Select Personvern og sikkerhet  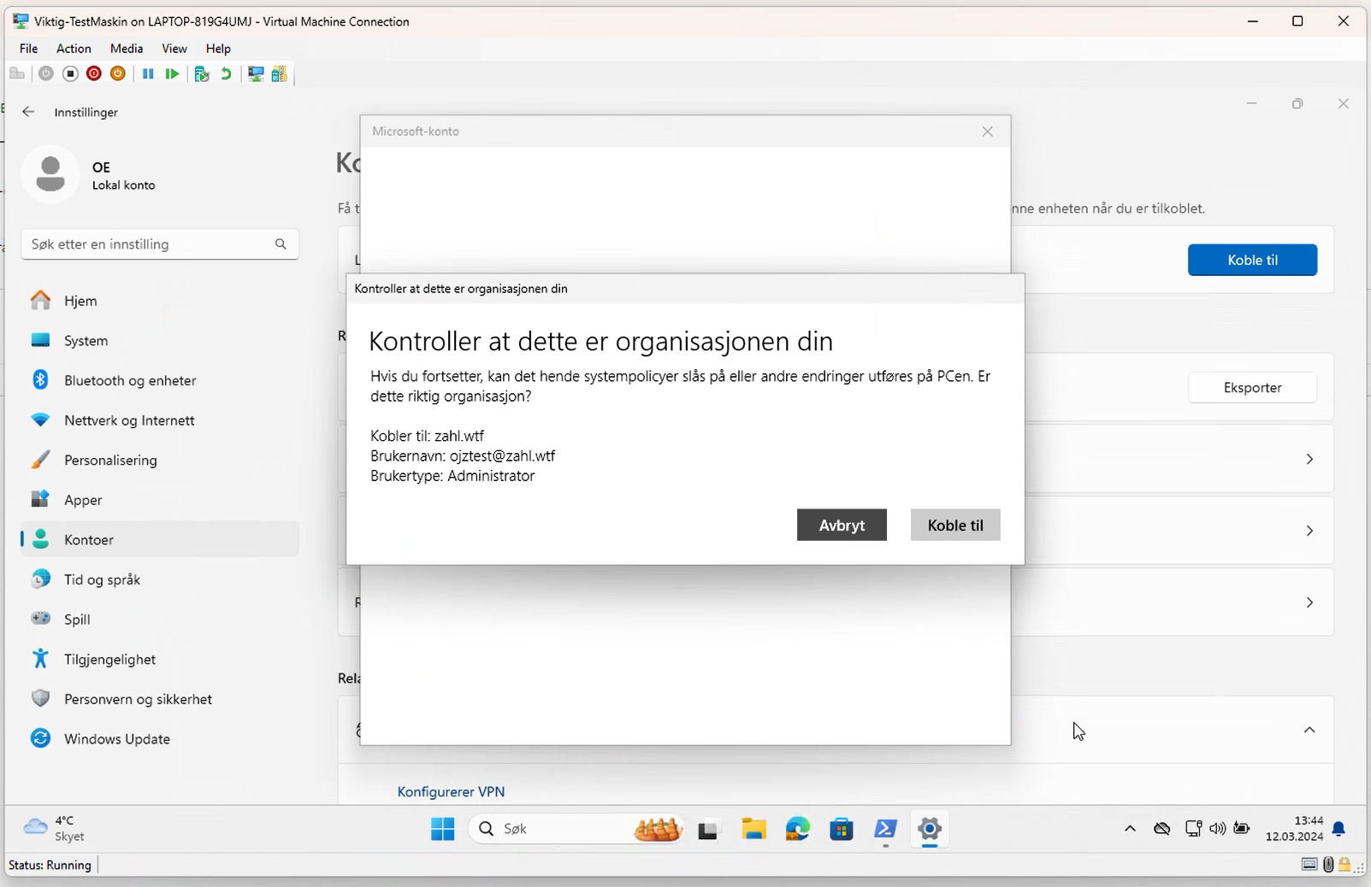[x=160, y=699]
